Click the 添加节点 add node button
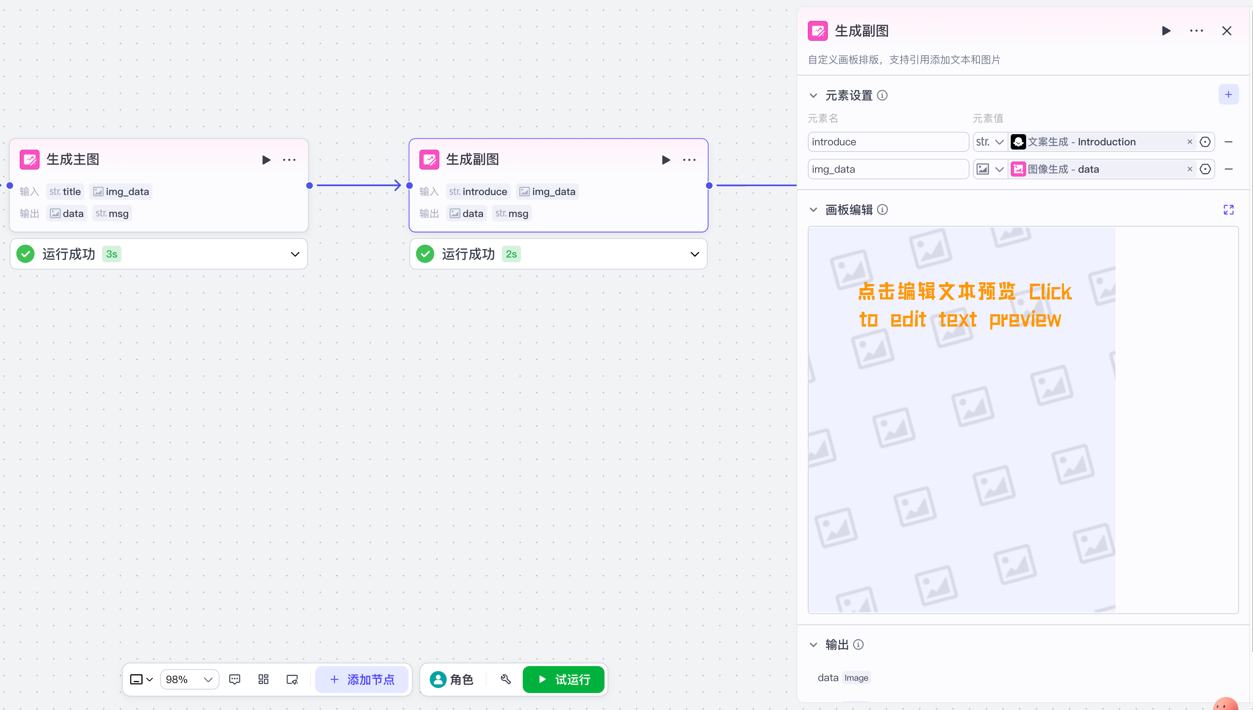 tap(361, 679)
